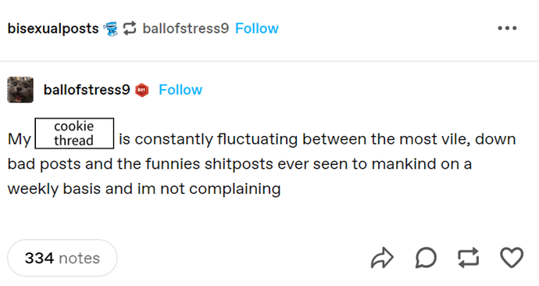539x286 pixels.
Task: Open the three-dot post options menu
Action: (x=507, y=28)
